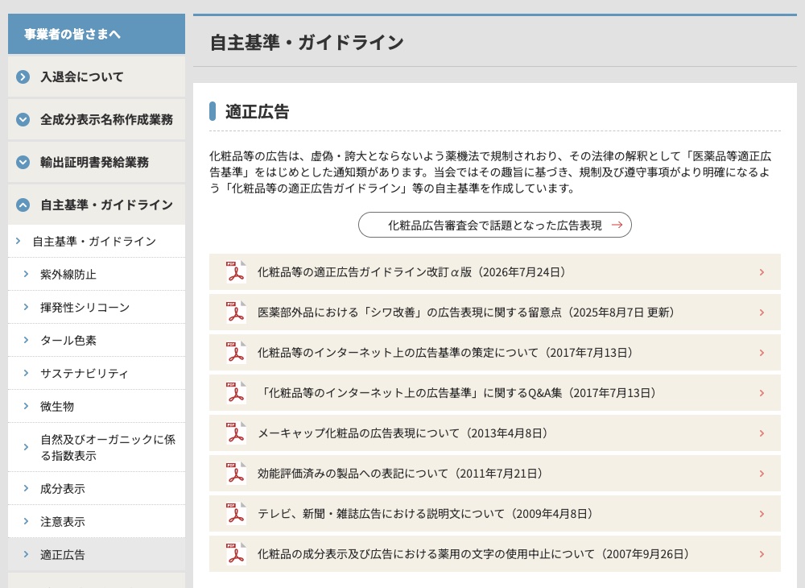
Task: Open 輸出証明書発給業務 menu item
Action: (x=97, y=162)
